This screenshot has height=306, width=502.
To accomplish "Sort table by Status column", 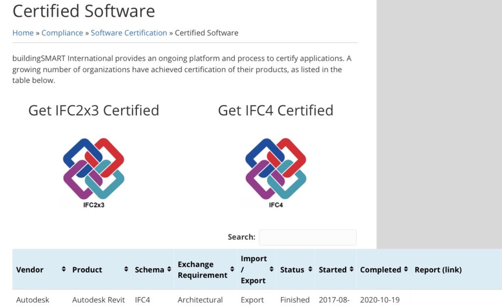I will pyautogui.click(x=296, y=270).
